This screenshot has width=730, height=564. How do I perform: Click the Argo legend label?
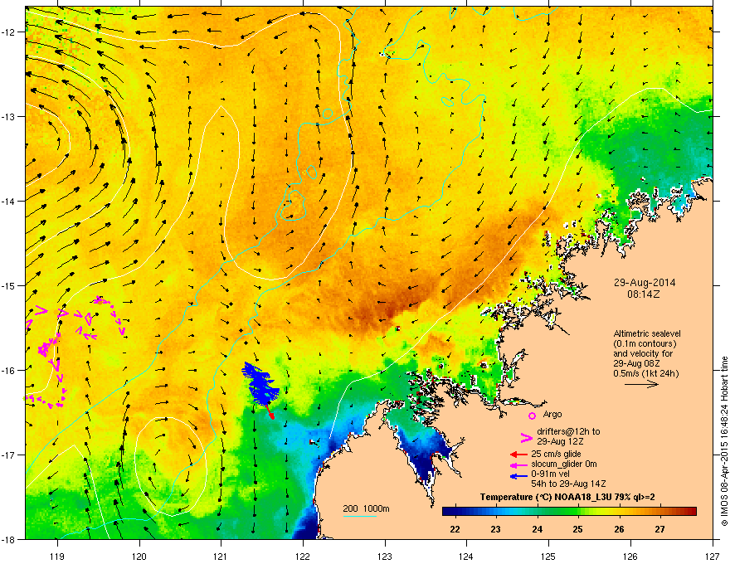(552, 414)
